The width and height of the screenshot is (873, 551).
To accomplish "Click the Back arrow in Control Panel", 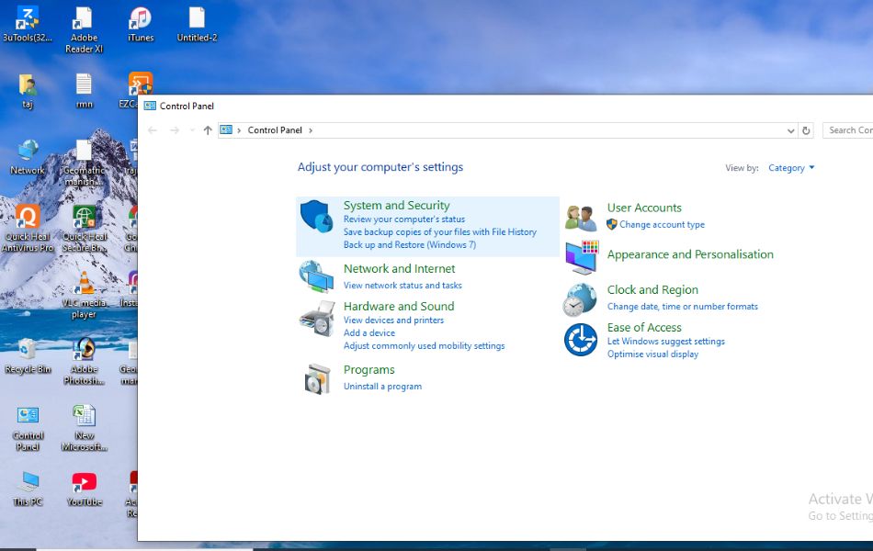I will pyautogui.click(x=153, y=130).
